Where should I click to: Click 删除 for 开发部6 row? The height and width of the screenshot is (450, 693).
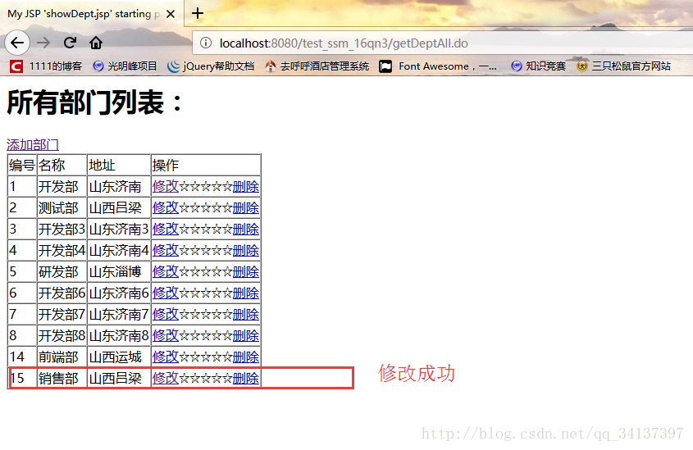[x=246, y=293]
